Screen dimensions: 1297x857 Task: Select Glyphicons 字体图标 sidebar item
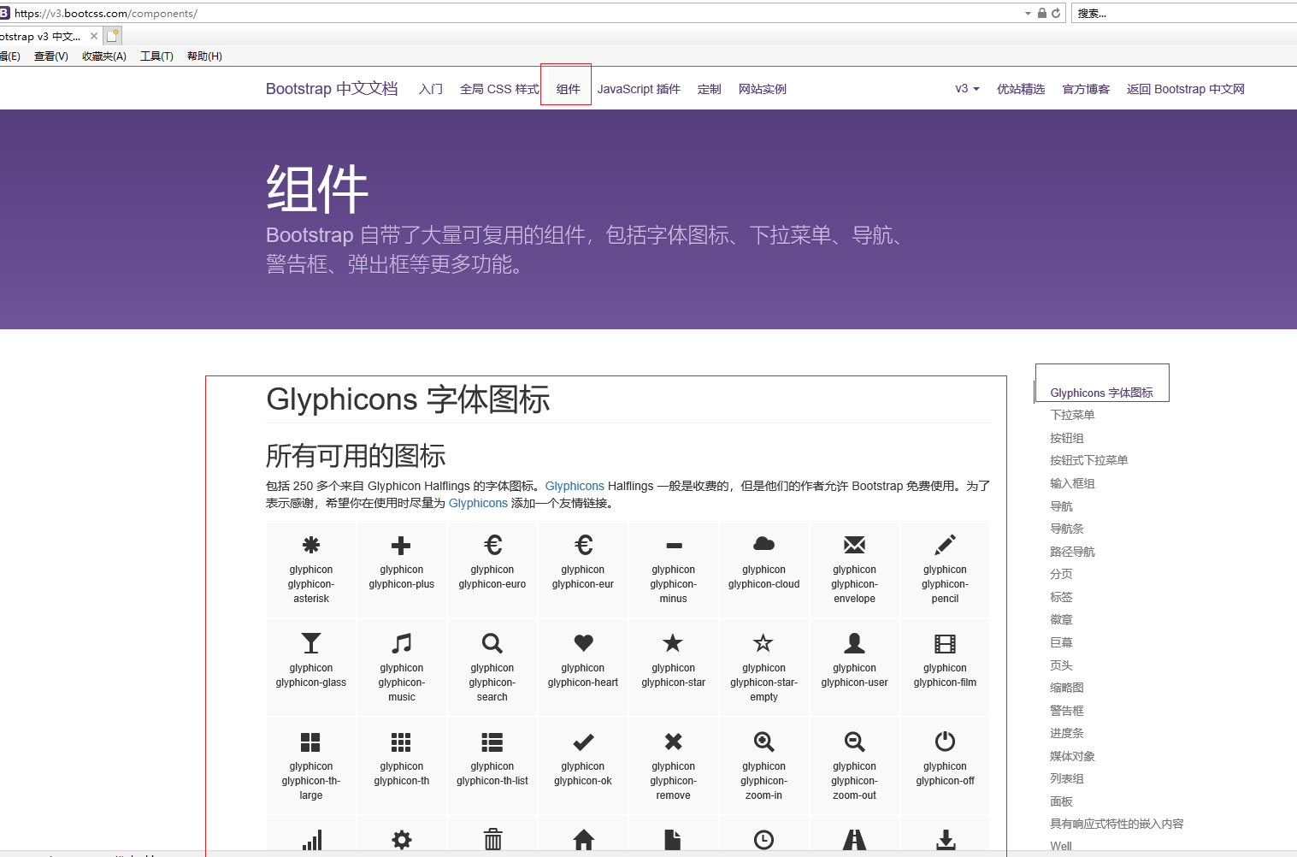click(1101, 393)
